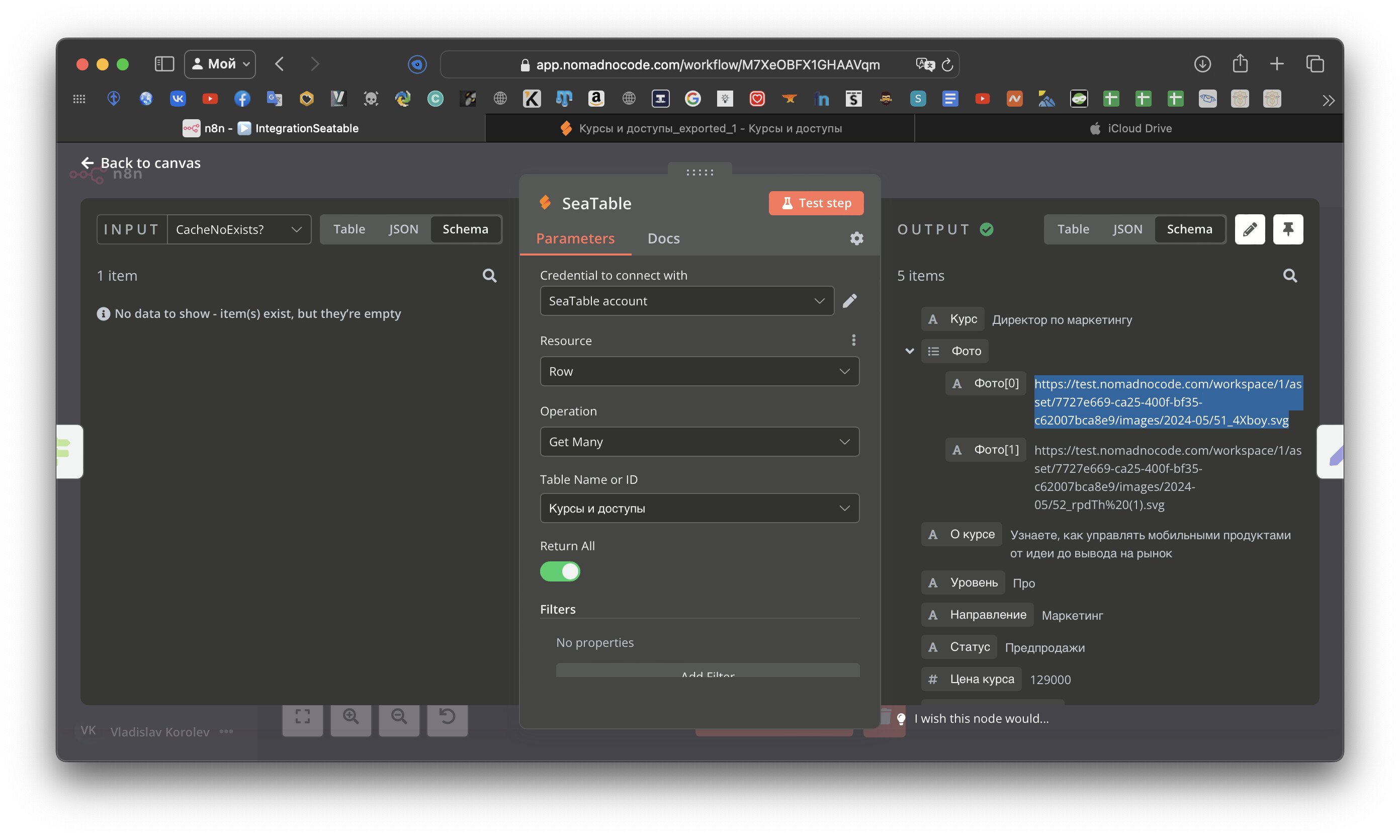This screenshot has width=1400, height=836.
Task: Click privacy shield icon near address bar
Action: point(417,64)
